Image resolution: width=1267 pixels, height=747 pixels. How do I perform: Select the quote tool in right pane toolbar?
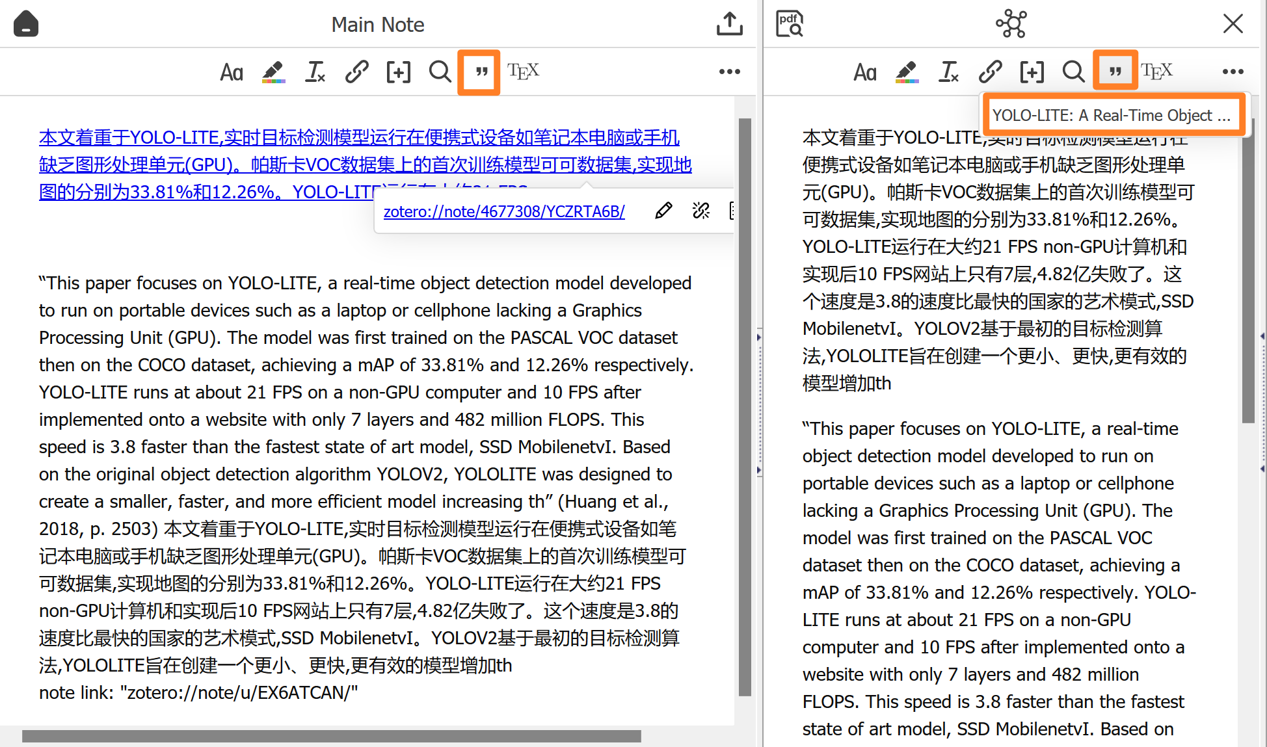(x=1115, y=70)
